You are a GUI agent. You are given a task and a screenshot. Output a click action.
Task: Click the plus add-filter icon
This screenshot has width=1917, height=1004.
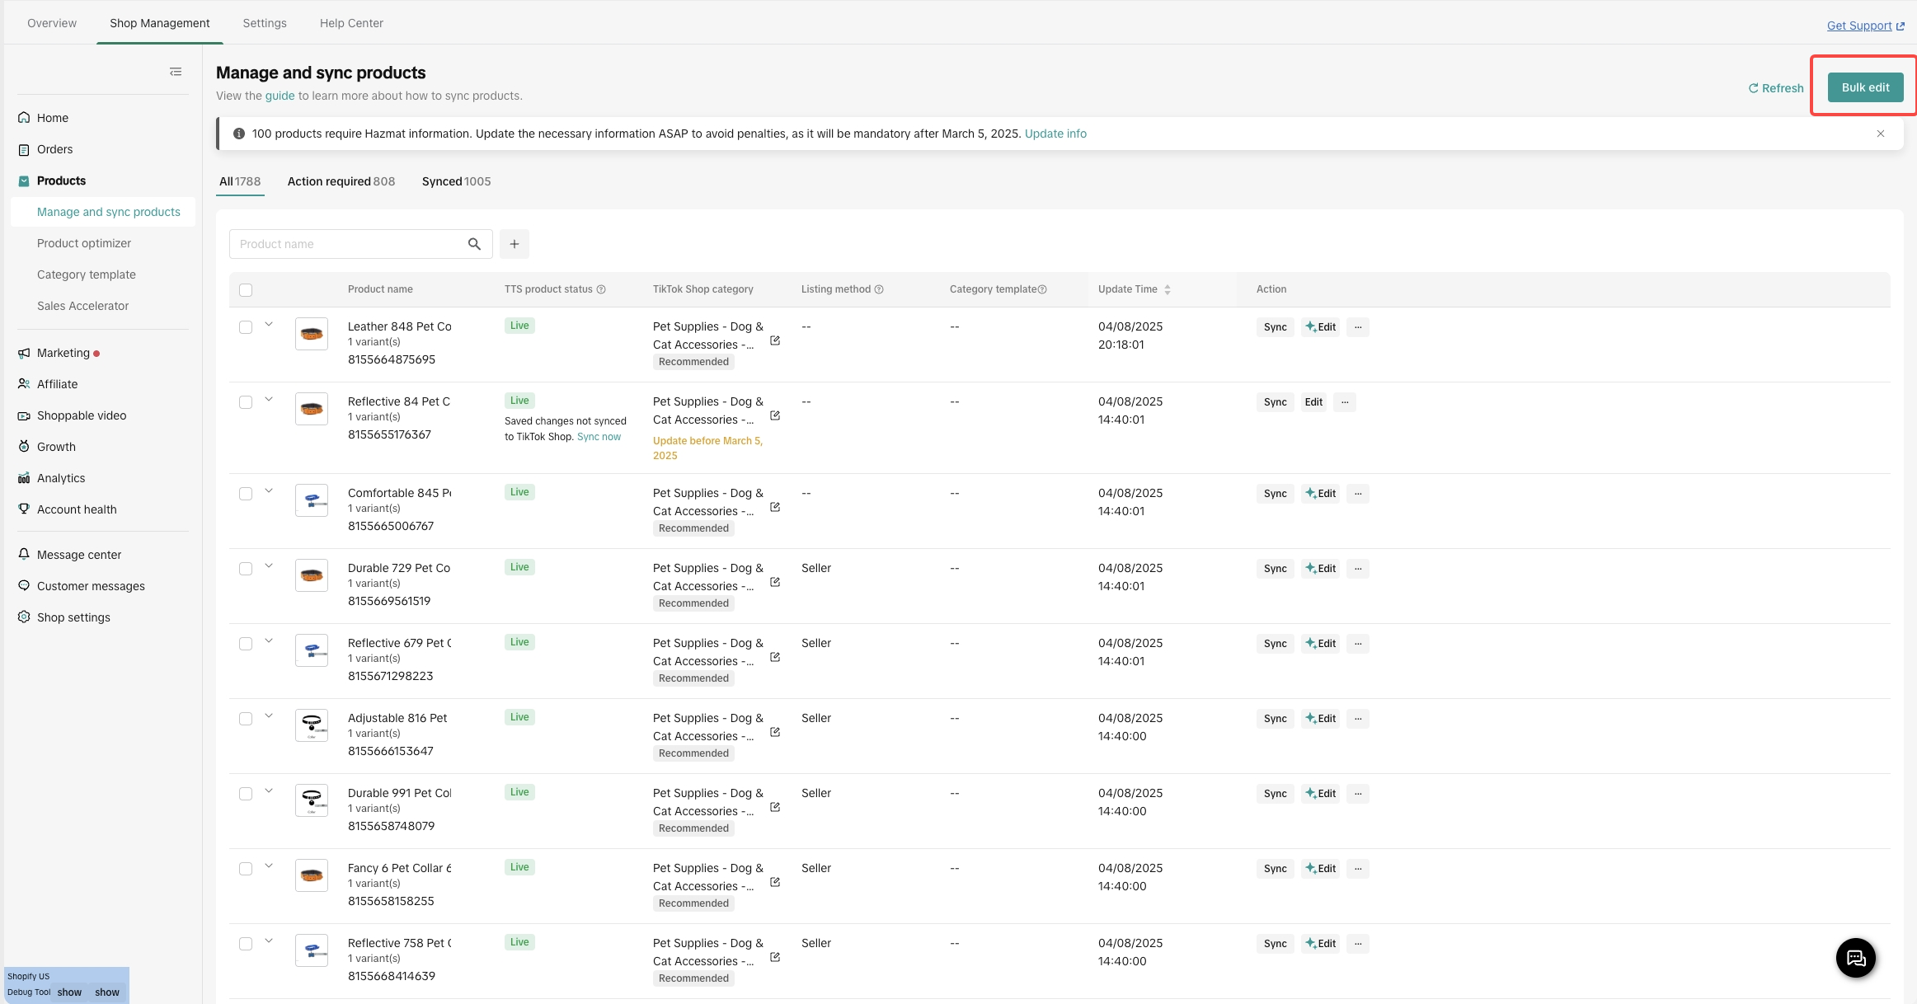coord(514,244)
